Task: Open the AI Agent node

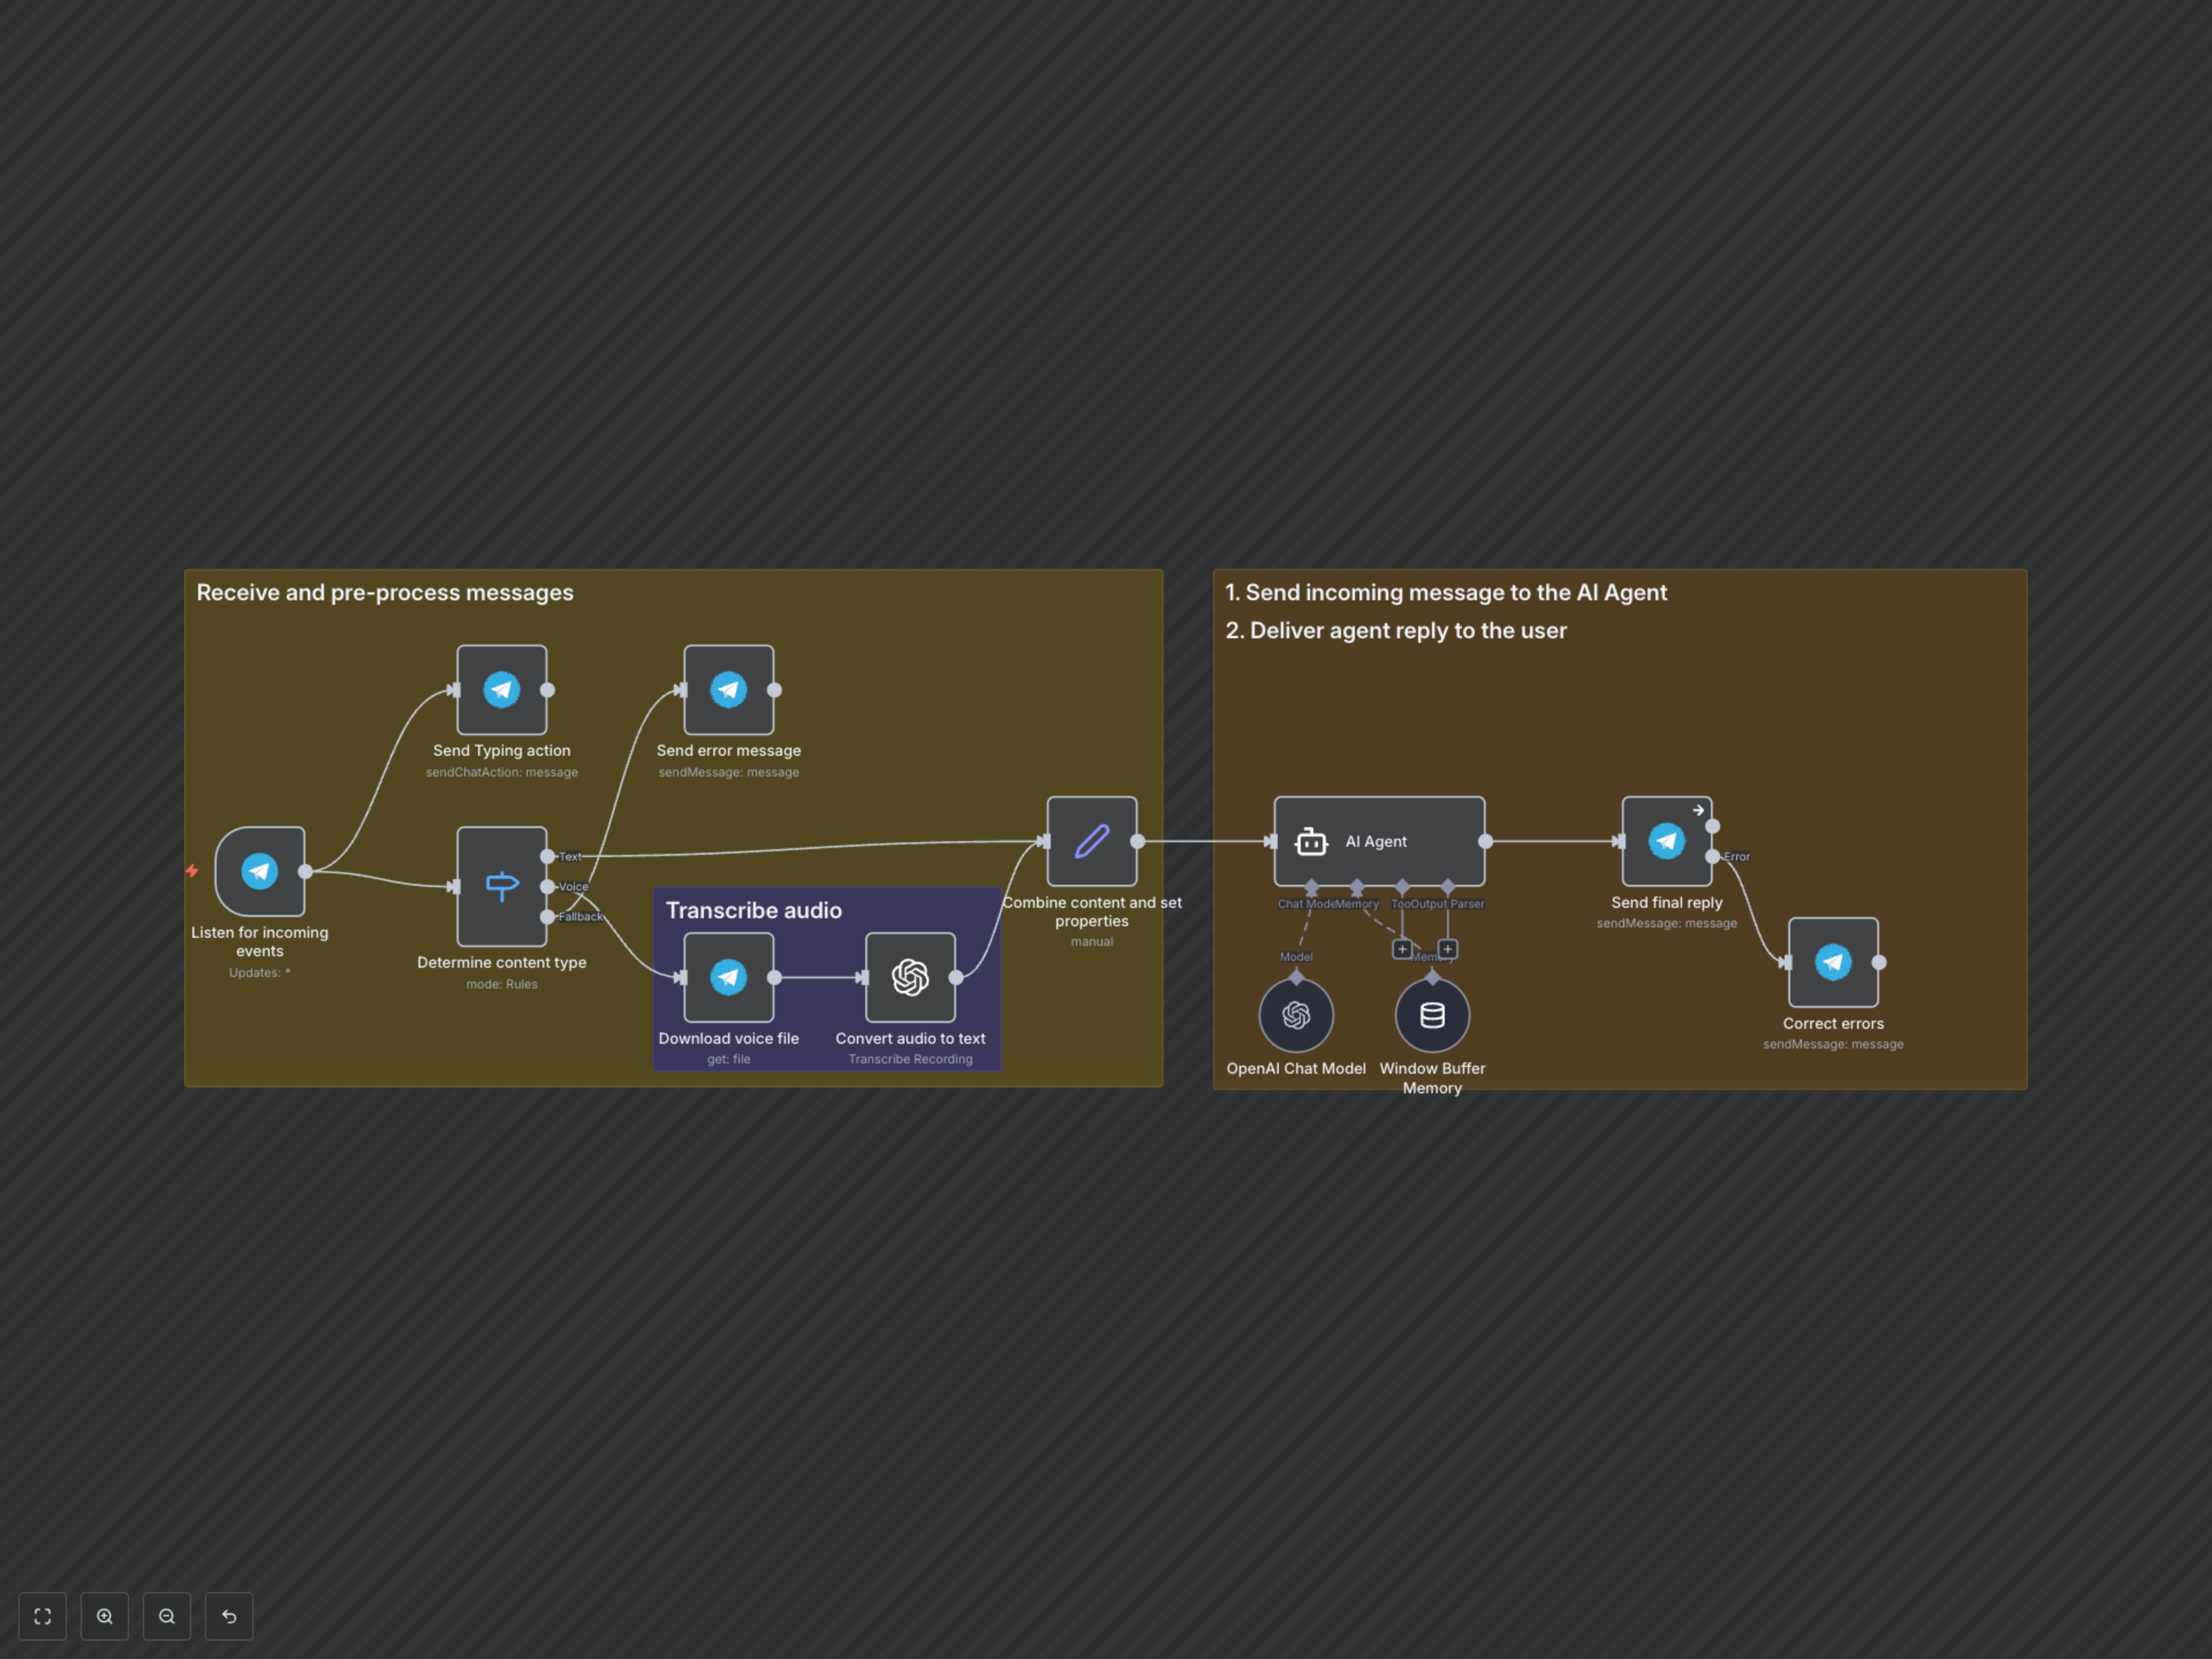Action: coord(1379,841)
